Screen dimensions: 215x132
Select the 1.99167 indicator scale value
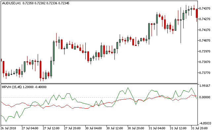pos(206,86)
